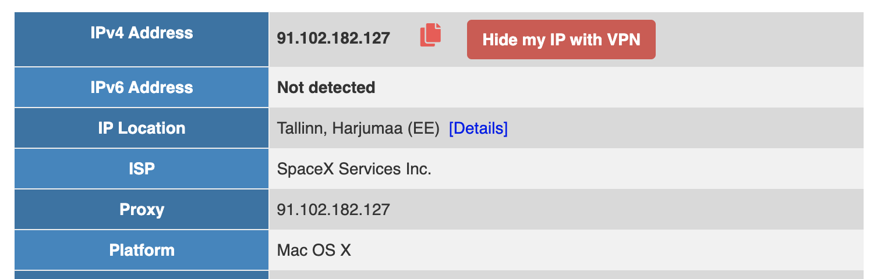Copy the IPv4 address with the red icon
877x279 pixels.
[x=430, y=35]
